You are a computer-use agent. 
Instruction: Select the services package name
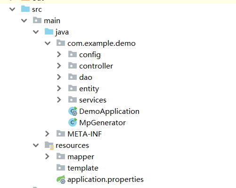click(93, 100)
